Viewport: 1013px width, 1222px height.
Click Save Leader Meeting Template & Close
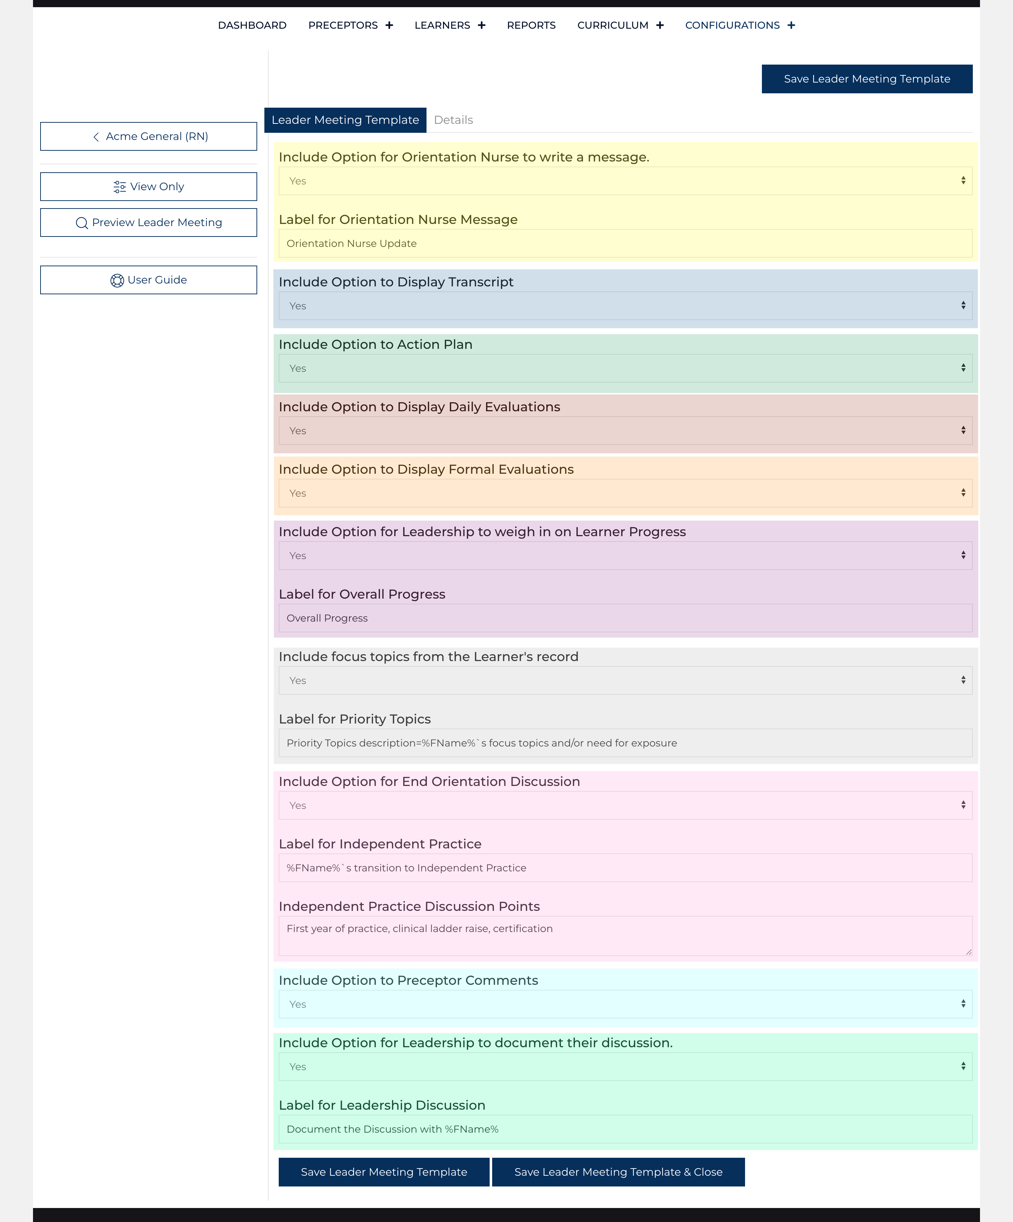618,1171
